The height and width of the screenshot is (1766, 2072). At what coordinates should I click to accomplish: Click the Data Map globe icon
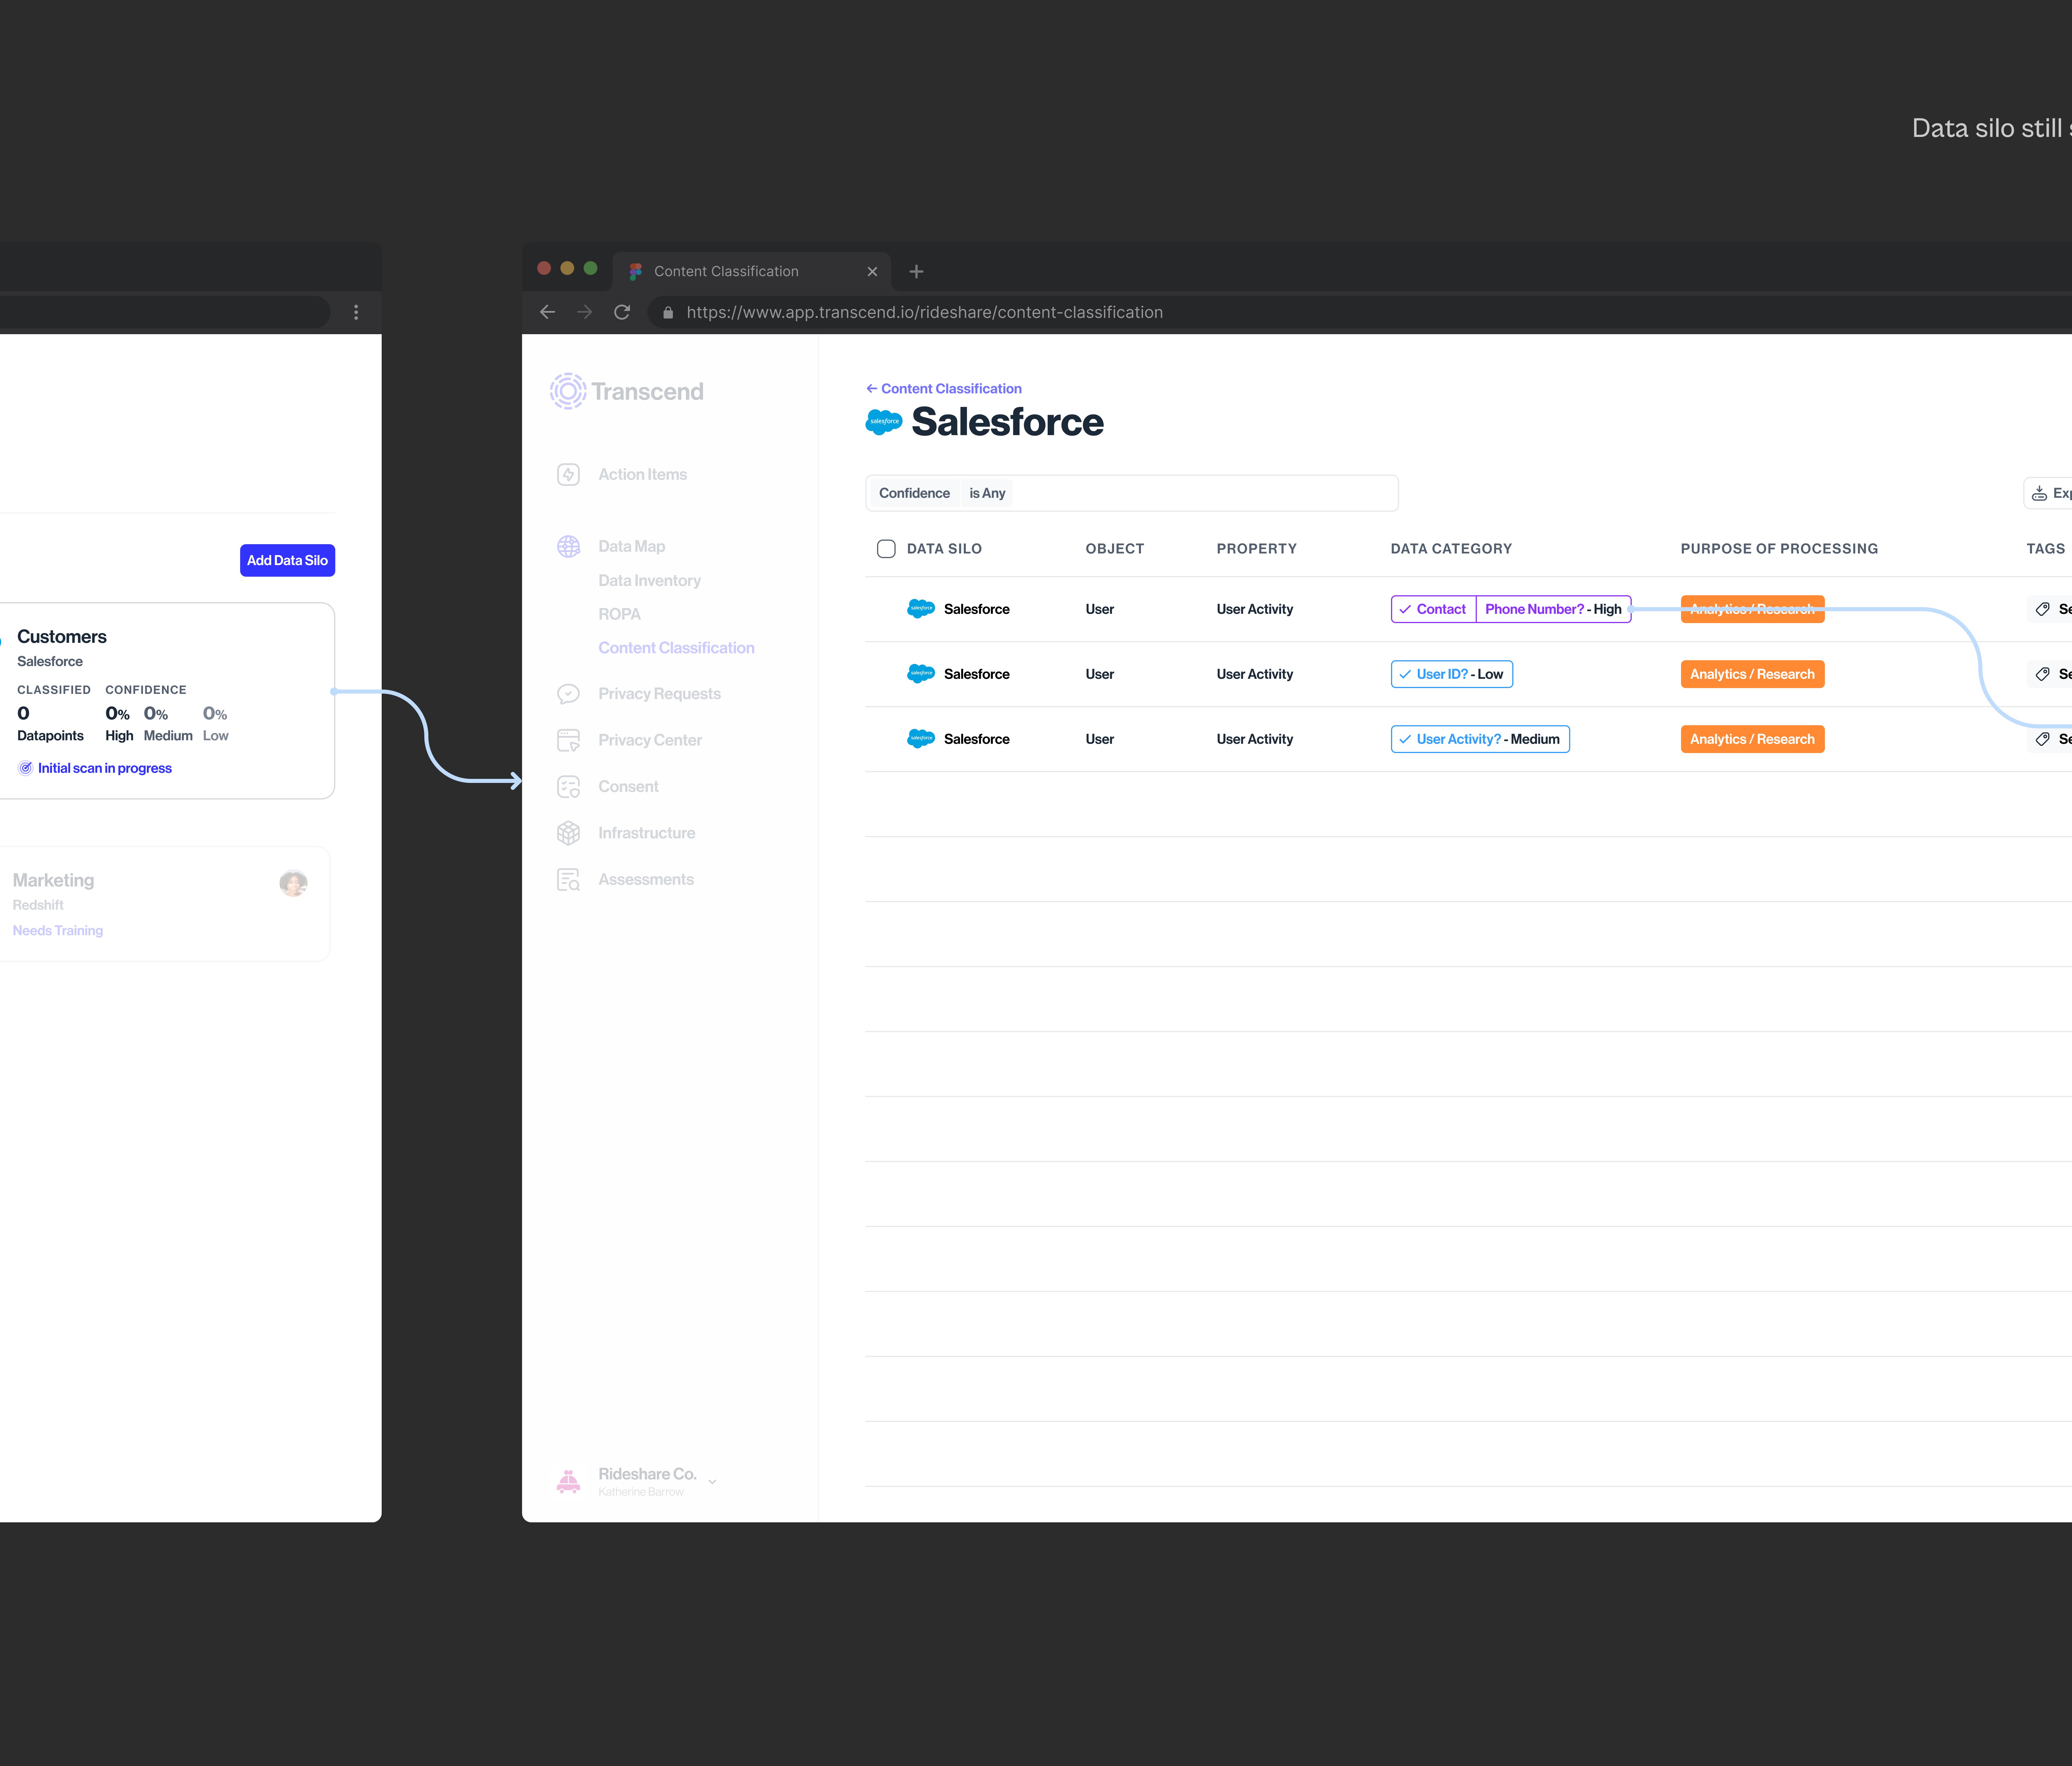tap(568, 546)
